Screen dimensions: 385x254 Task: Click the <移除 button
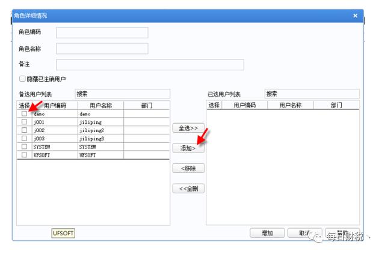[188, 168]
